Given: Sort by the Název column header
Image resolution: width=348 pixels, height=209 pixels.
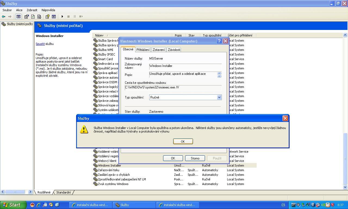Looking at the screenshot, I should (x=132, y=35).
